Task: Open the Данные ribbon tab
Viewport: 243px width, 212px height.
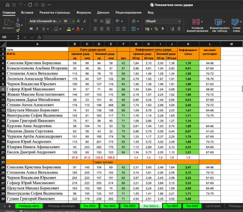Action: (103, 12)
